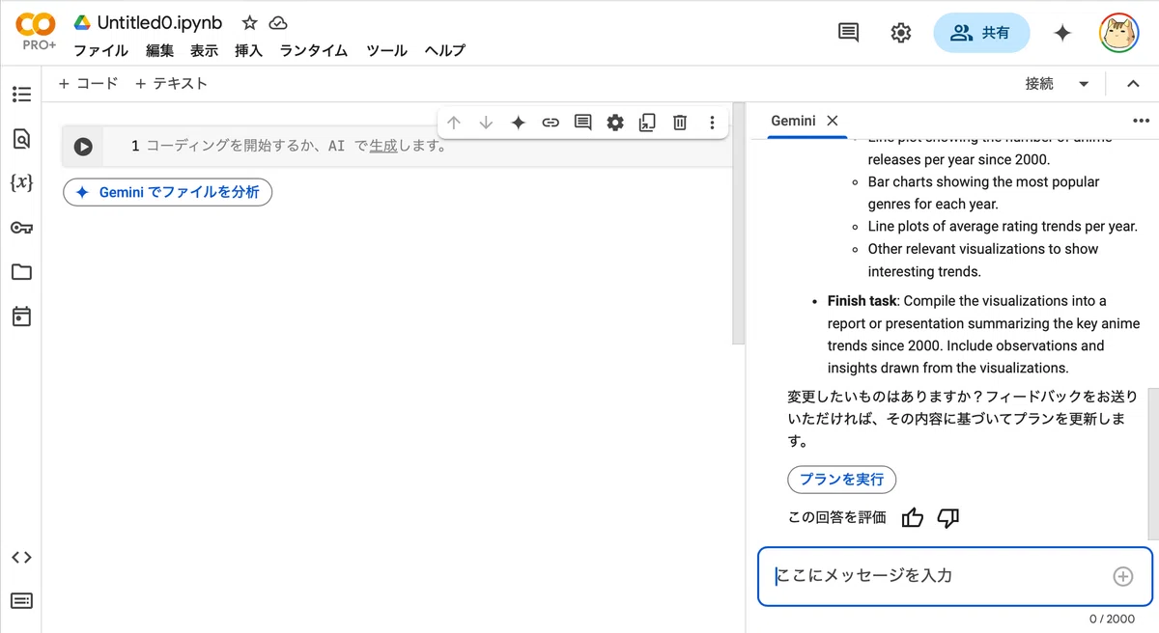Open notebook comments in header

848,33
